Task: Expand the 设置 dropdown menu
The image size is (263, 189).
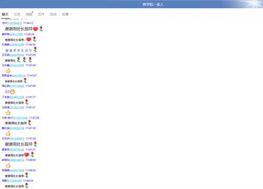Action: pos(67,15)
